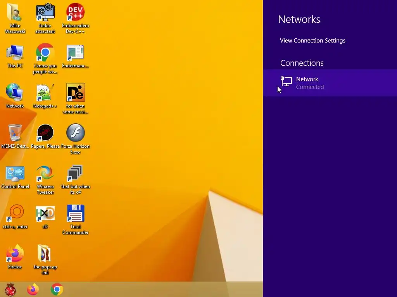397x297 pixels.
Task: Open View Connection Settings link
Action: coord(312,41)
